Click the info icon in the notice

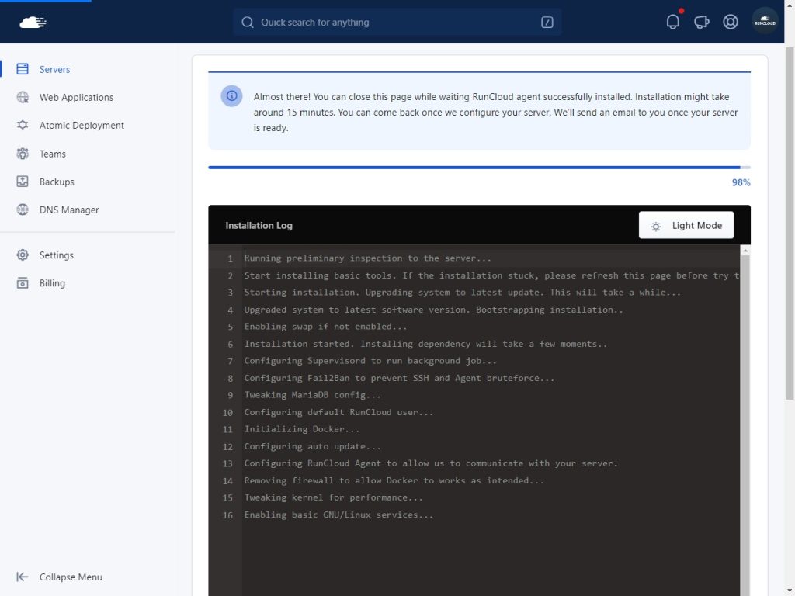click(x=231, y=95)
